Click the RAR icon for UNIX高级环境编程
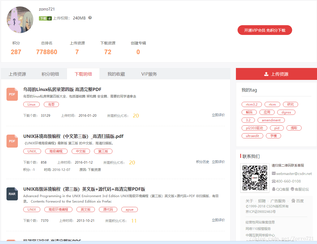Viewport: 317px width, 244px height. (x=12, y=194)
